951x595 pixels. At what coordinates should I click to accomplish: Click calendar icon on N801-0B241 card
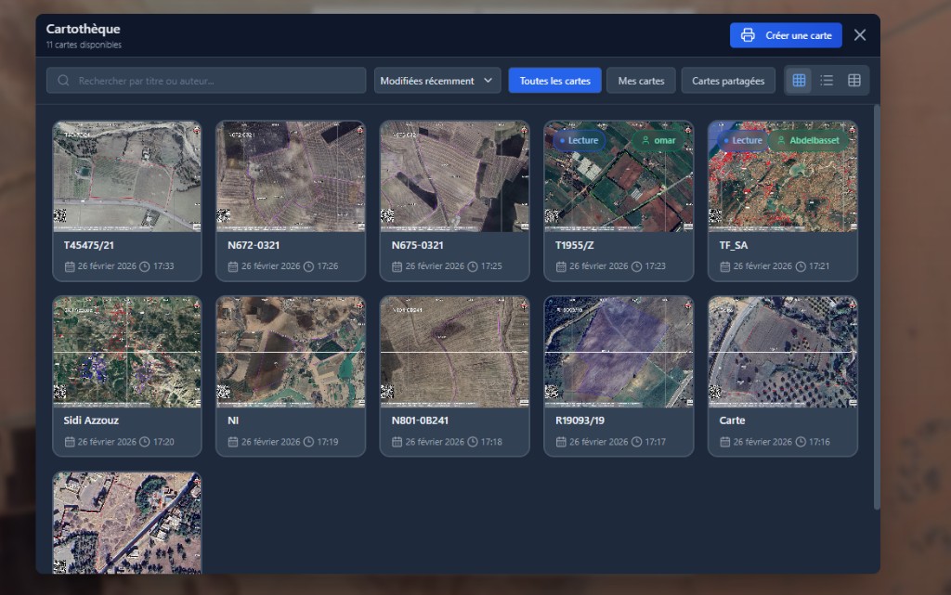397,442
